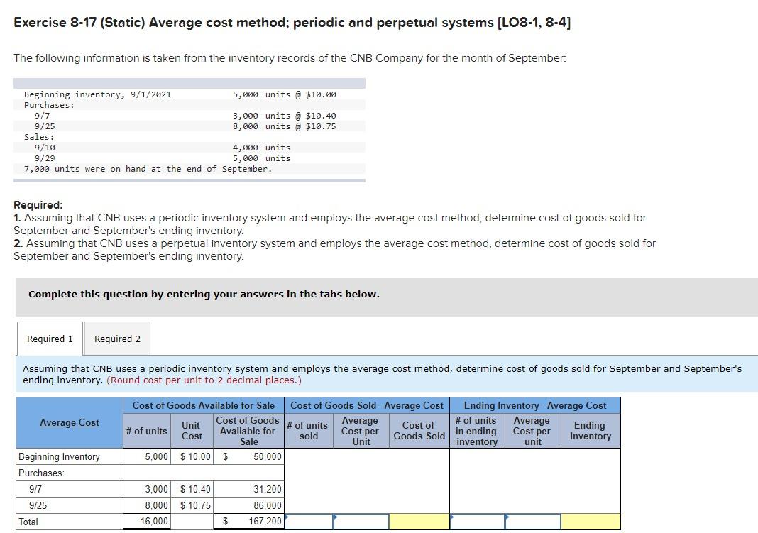The height and width of the screenshot is (533, 758).
Task: Click the blue marker on ending inventory units cell
Action: pos(452,517)
